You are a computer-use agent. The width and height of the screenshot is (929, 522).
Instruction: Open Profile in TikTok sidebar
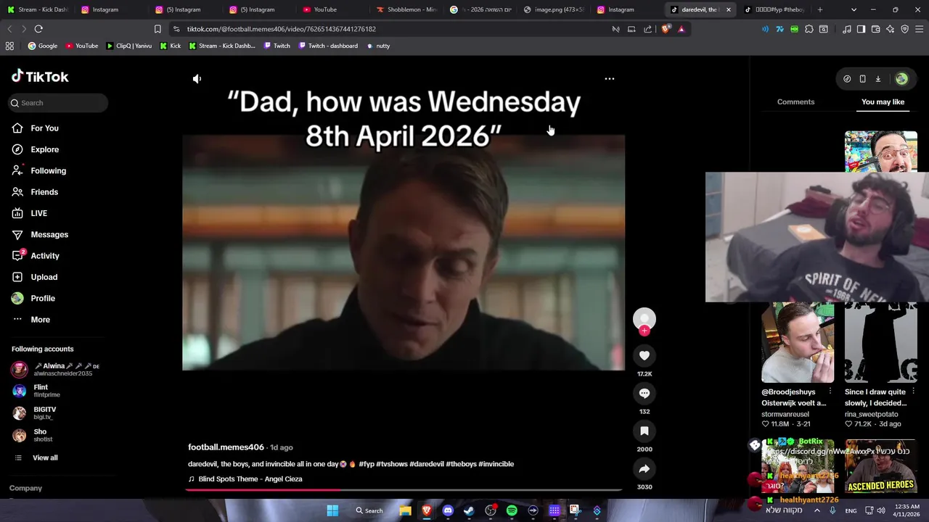tap(43, 298)
